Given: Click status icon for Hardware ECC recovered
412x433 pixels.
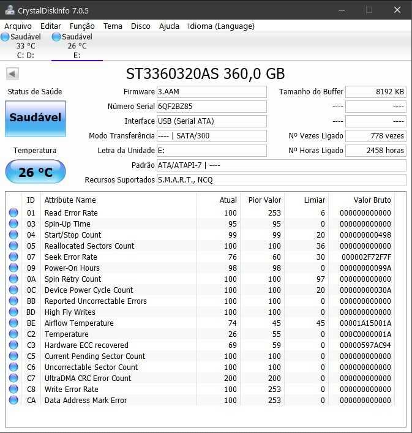Looking at the screenshot, I should (x=13, y=345).
